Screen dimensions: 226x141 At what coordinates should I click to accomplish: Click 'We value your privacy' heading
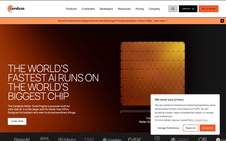pos(169,100)
